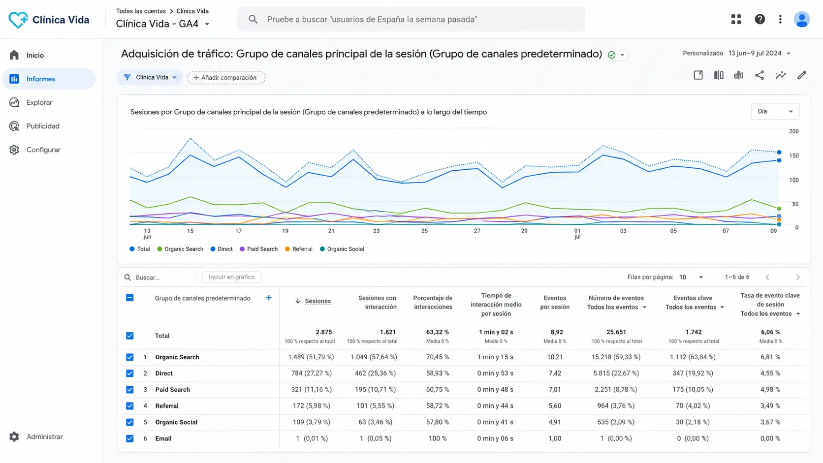Sort by Sesiones con interacción column

[x=377, y=302]
